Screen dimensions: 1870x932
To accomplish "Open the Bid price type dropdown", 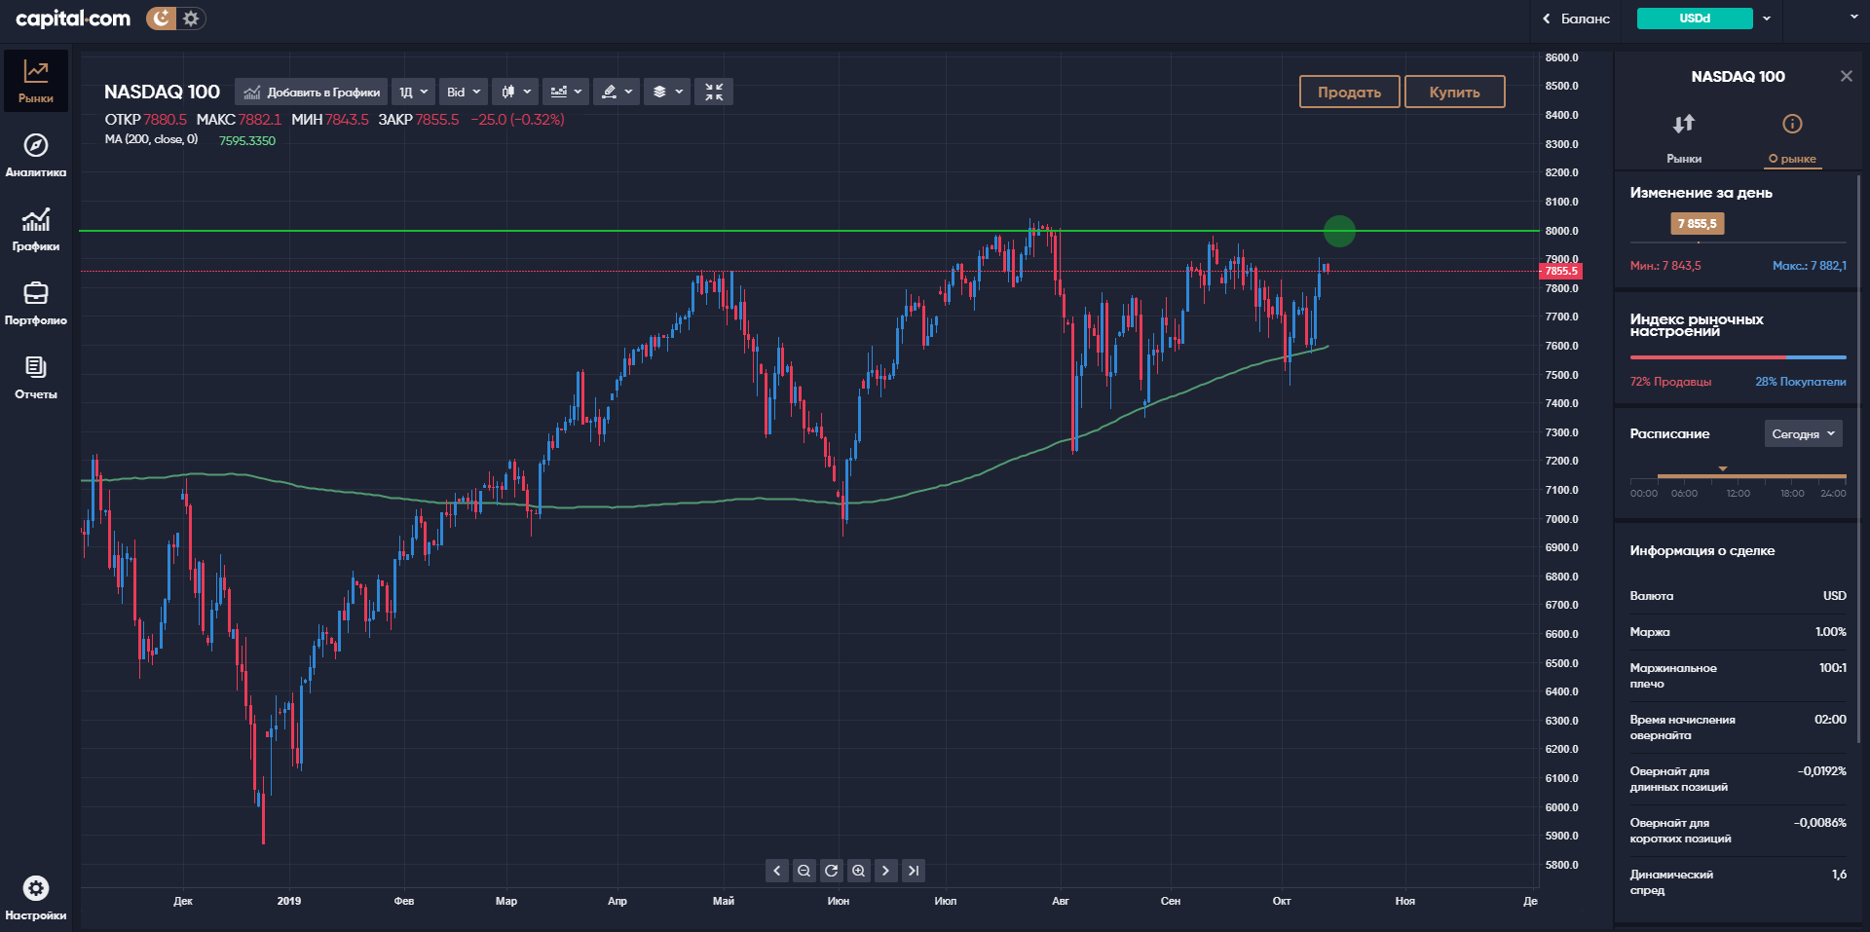I will [x=463, y=92].
